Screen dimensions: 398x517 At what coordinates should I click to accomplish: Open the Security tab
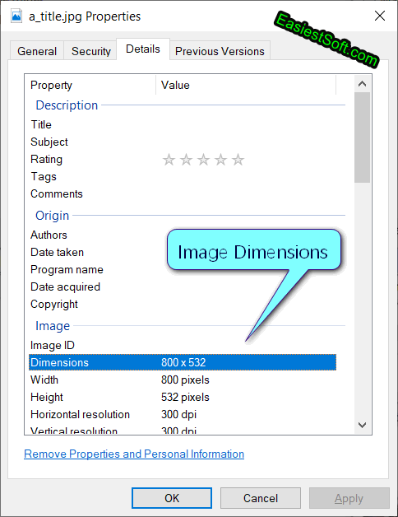[91, 51]
